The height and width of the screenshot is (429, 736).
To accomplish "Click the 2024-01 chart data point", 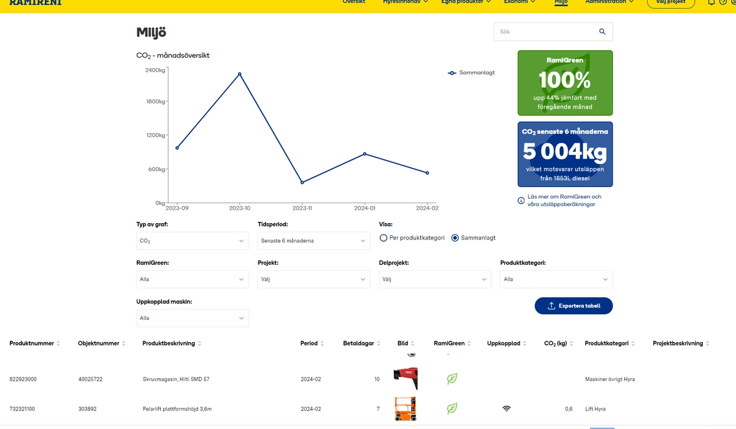I will tap(365, 154).
